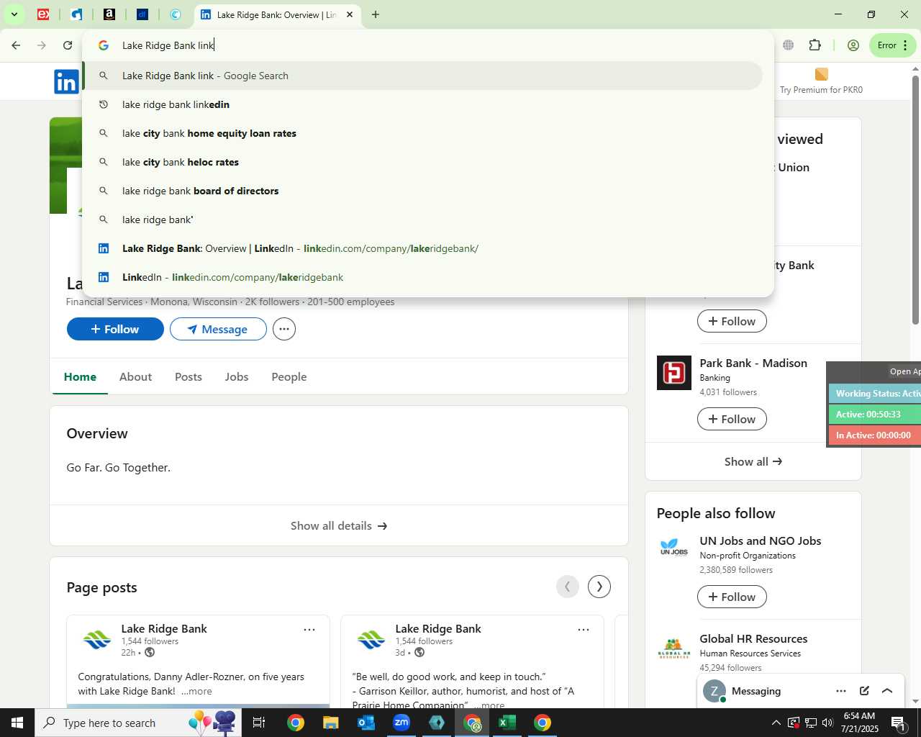Follow UN Jobs and NGO Jobs
This screenshot has width=921, height=737.
click(x=732, y=597)
